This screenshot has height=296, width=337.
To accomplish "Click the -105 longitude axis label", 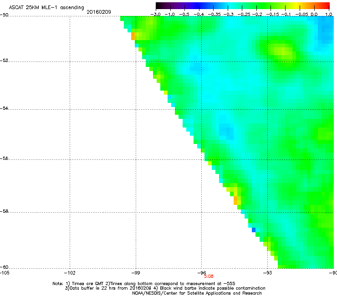I will [5, 273].
